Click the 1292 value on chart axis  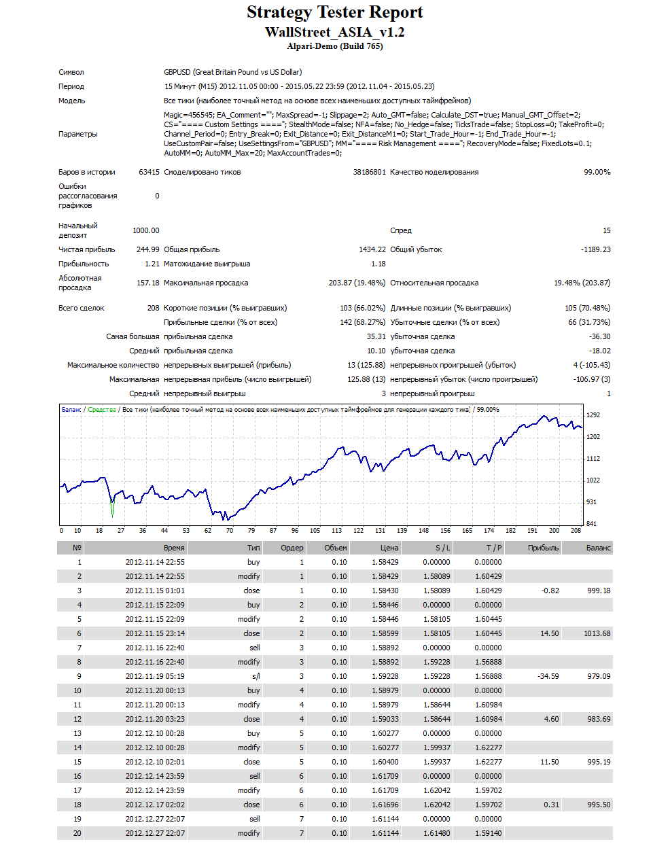[x=593, y=415]
